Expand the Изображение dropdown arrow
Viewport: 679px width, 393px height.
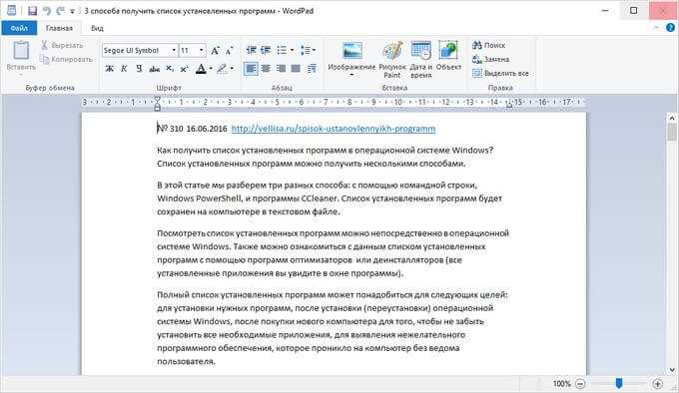click(x=351, y=75)
